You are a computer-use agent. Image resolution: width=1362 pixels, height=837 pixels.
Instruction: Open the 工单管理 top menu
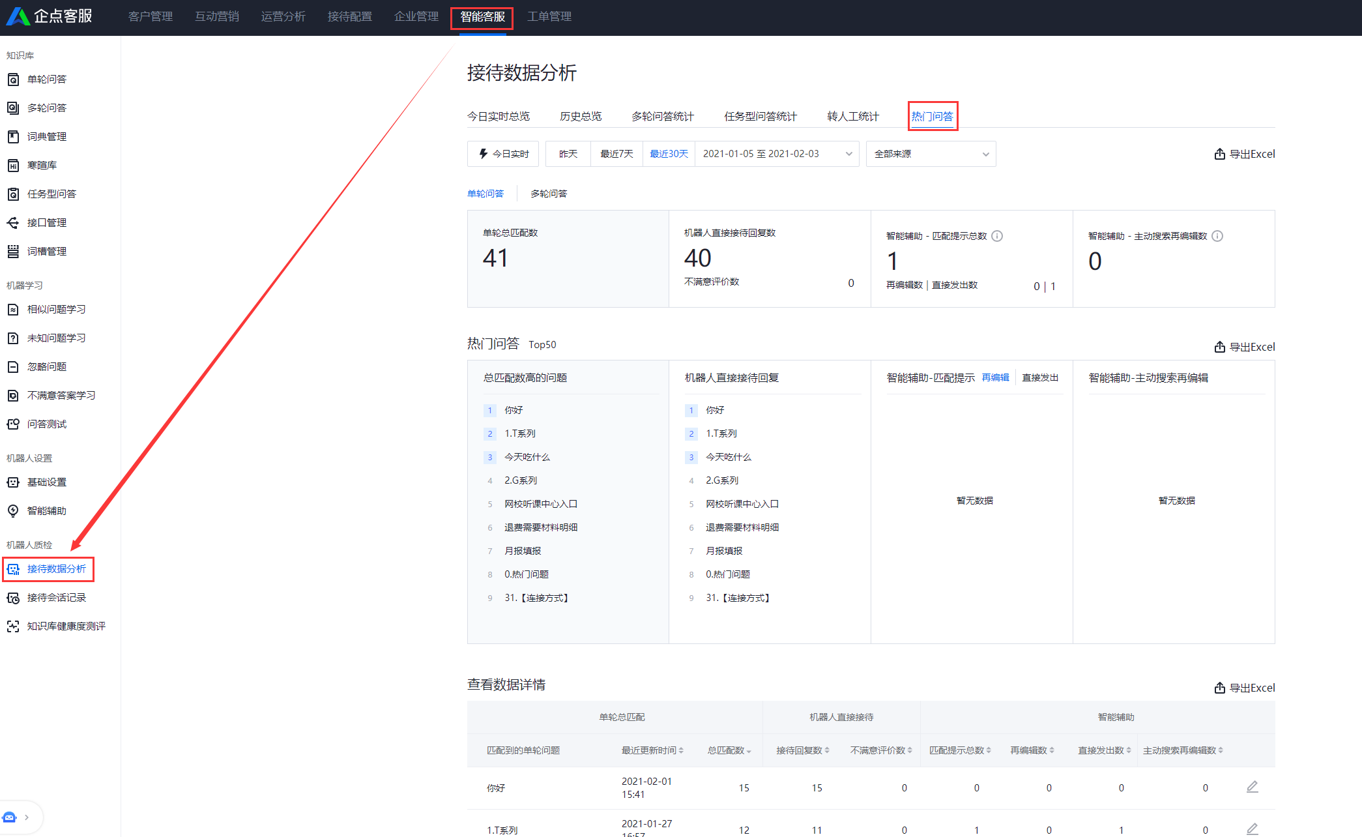click(x=549, y=16)
